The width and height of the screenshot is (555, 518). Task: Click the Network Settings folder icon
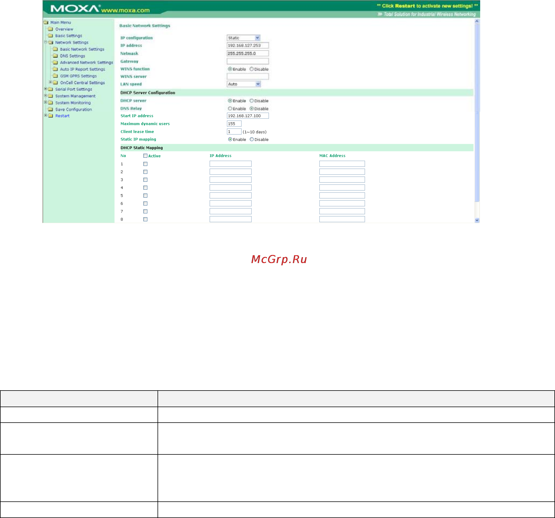[x=51, y=42]
